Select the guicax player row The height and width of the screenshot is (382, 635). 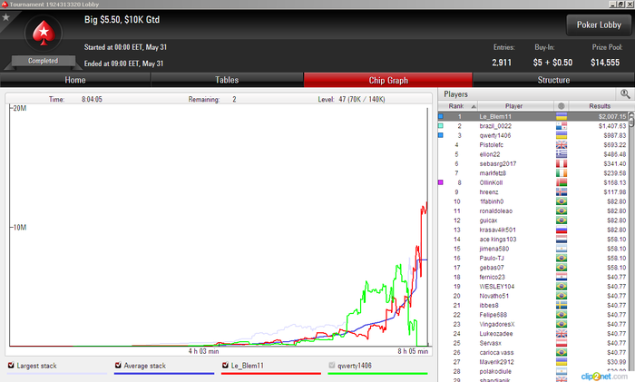(533, 220)
